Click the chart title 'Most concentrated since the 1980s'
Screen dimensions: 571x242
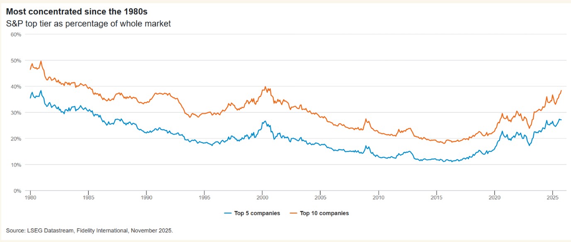(77, 12)
